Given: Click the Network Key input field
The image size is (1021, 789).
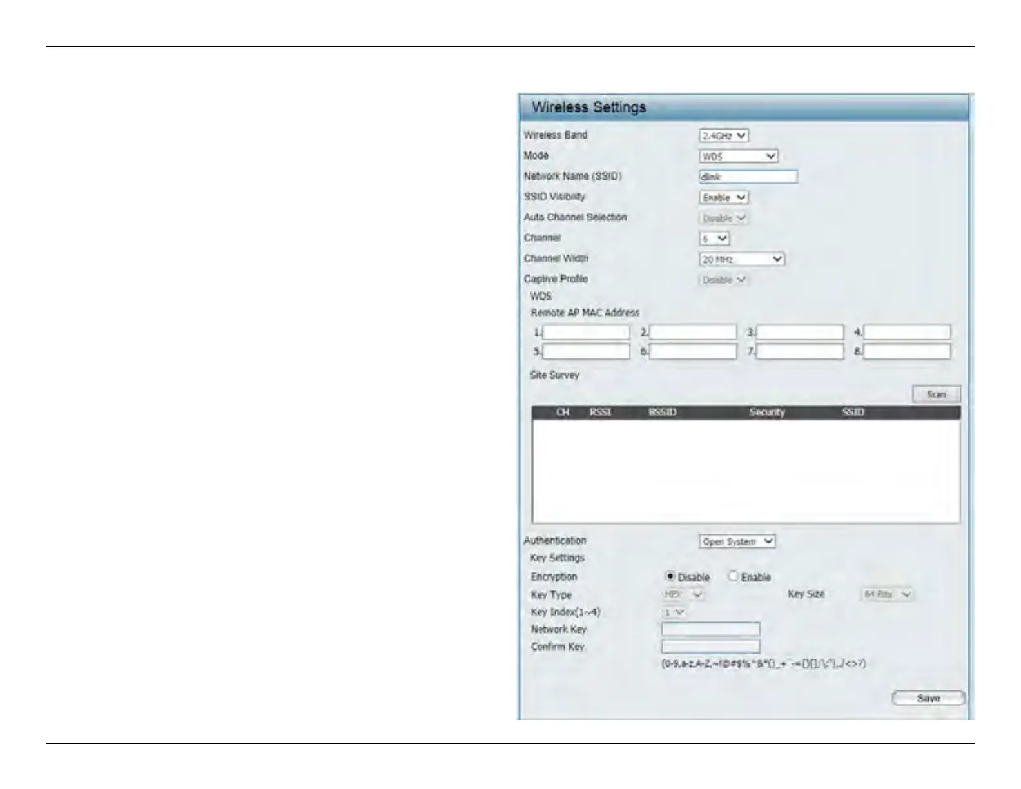Looking at the screenshot, I should [x=711, y=629].
